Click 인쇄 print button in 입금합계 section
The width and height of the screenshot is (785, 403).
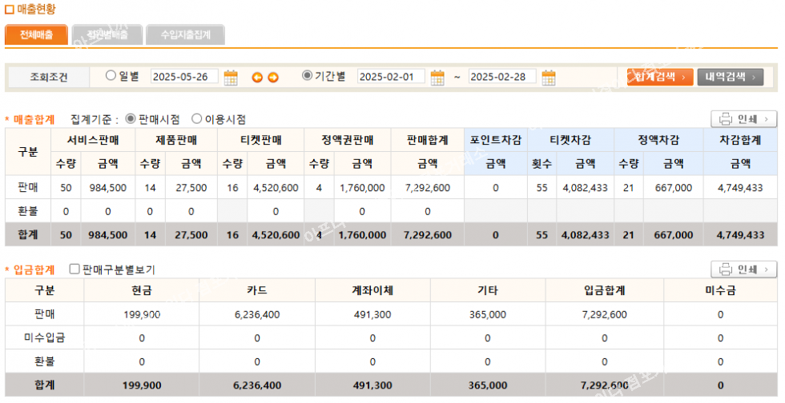pyautogui.click(x=743, y=269)
